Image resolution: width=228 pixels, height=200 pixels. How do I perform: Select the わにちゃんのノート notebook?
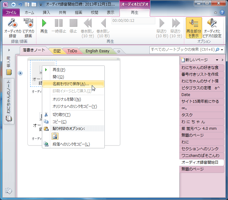point(9,101)
